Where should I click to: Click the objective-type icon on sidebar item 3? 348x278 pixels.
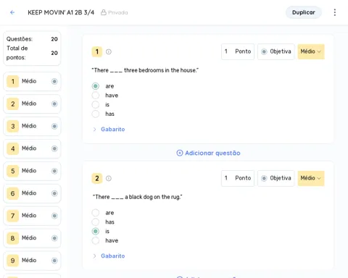coord(54,126)
